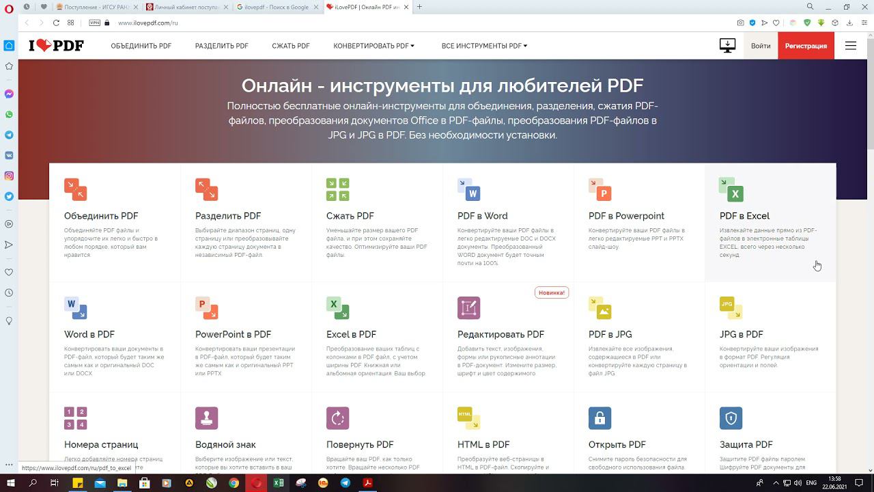Click the Повернуть PDF rotate icon

click(x=337, y=418)
